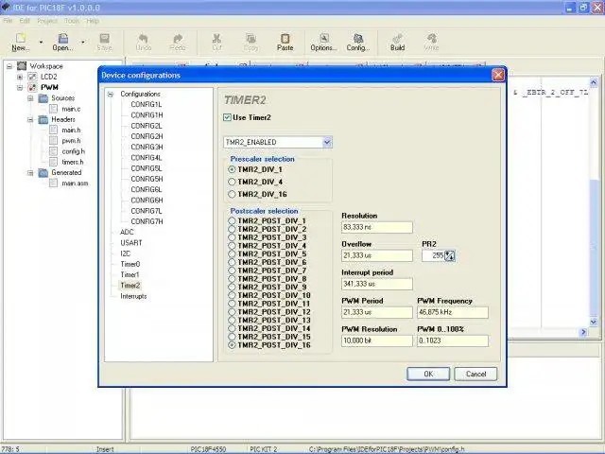Expand the LCD2 project node

click(x=20, y=77)
